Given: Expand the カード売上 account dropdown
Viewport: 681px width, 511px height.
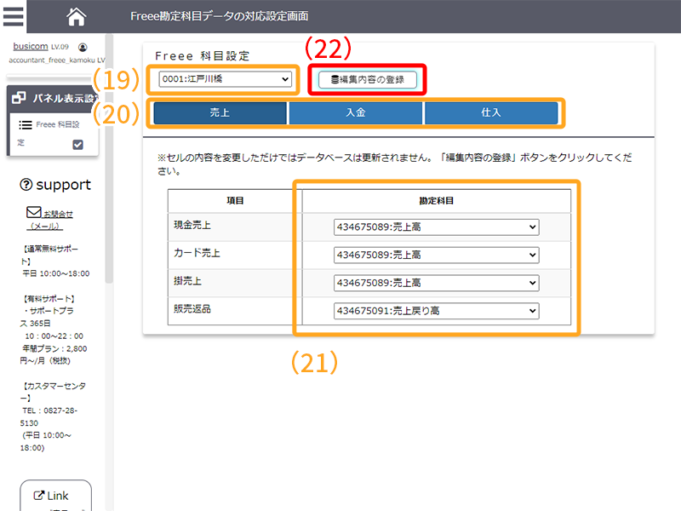Looking at the screenshot, I should [436, 255].
